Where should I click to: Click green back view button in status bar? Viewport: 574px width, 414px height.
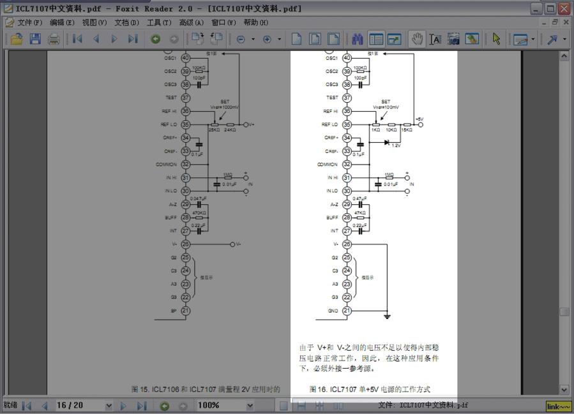click(x=164, y=406)
